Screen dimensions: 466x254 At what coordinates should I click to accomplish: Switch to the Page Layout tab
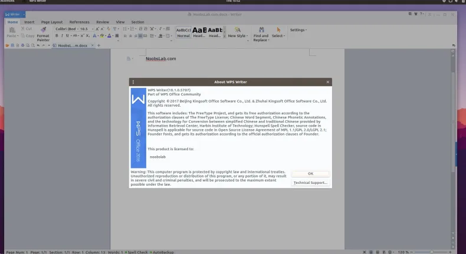(52, 22)
